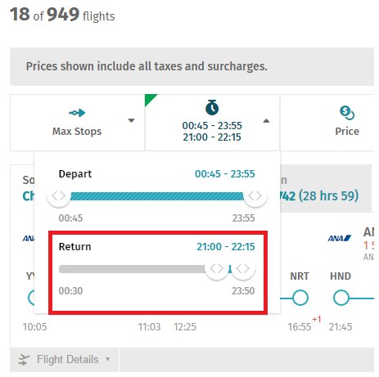Expand the Max Stops dropdown arrow
Image resolution: width=379 pixels, height=377 pixels.
[131, 120]
